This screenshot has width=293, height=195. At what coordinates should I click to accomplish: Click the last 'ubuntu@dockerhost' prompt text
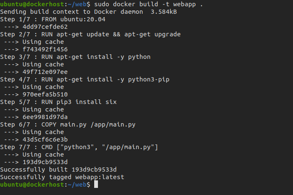[x=32, y=185]
